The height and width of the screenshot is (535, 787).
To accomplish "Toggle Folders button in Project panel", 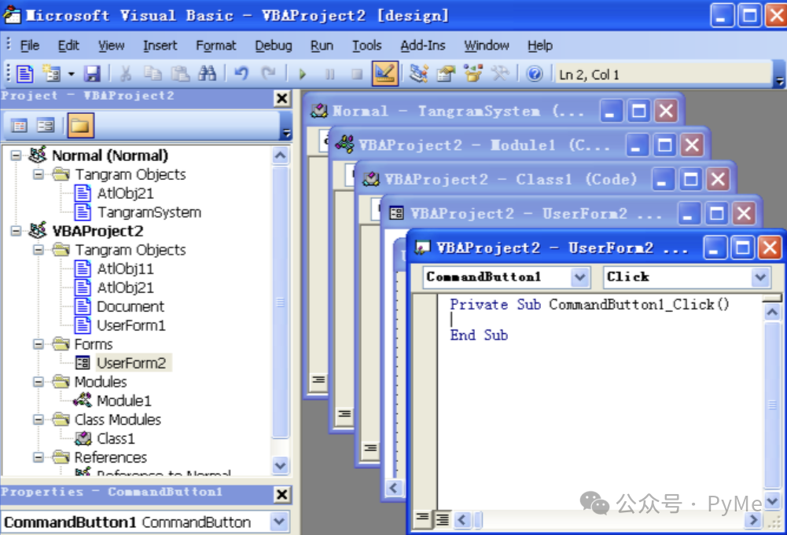I will 80,126.
